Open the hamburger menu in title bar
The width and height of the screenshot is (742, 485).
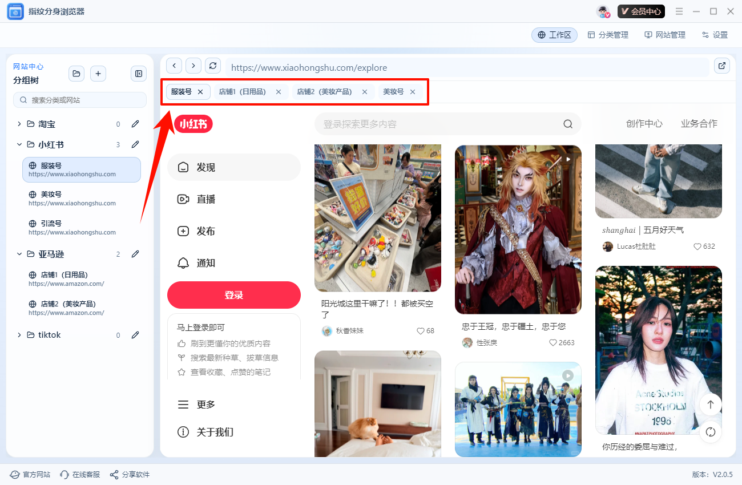679,11
